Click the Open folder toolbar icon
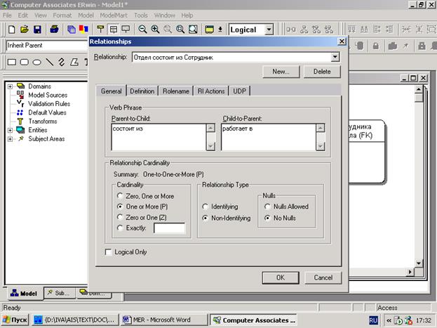 click(x=25, y=29)
